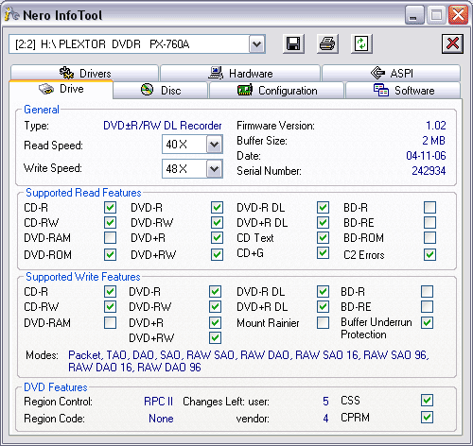Click buffer size 2 MB value
This screenshot has width=473, height=446.
coord(434,141)
